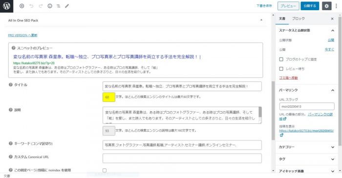342x178 pixels.
Task: Expand タグ section
Action: click(x=333, y=159)
